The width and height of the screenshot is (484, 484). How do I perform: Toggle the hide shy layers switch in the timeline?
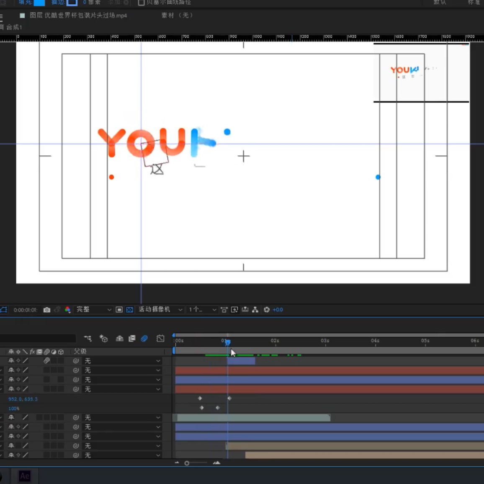pos(119,339)
